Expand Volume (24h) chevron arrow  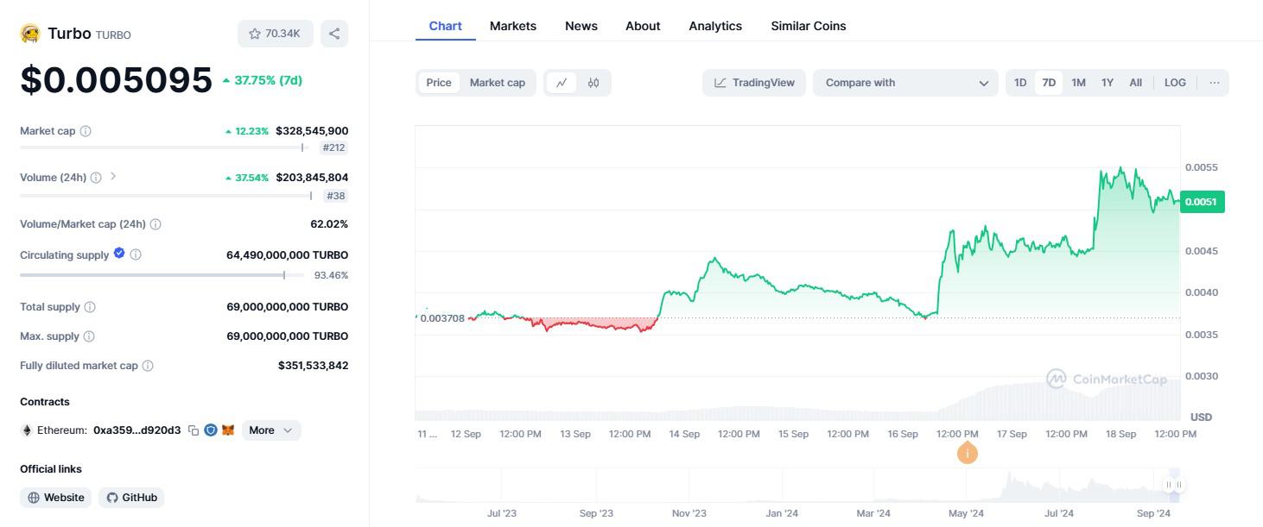(x=113, y=177)
